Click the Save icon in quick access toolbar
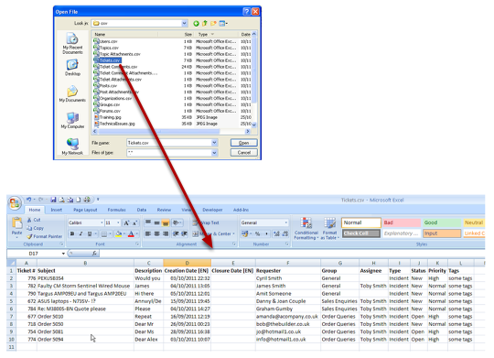Image resolution: width=494 pixels, height=358 pixels. click(53, 200)
